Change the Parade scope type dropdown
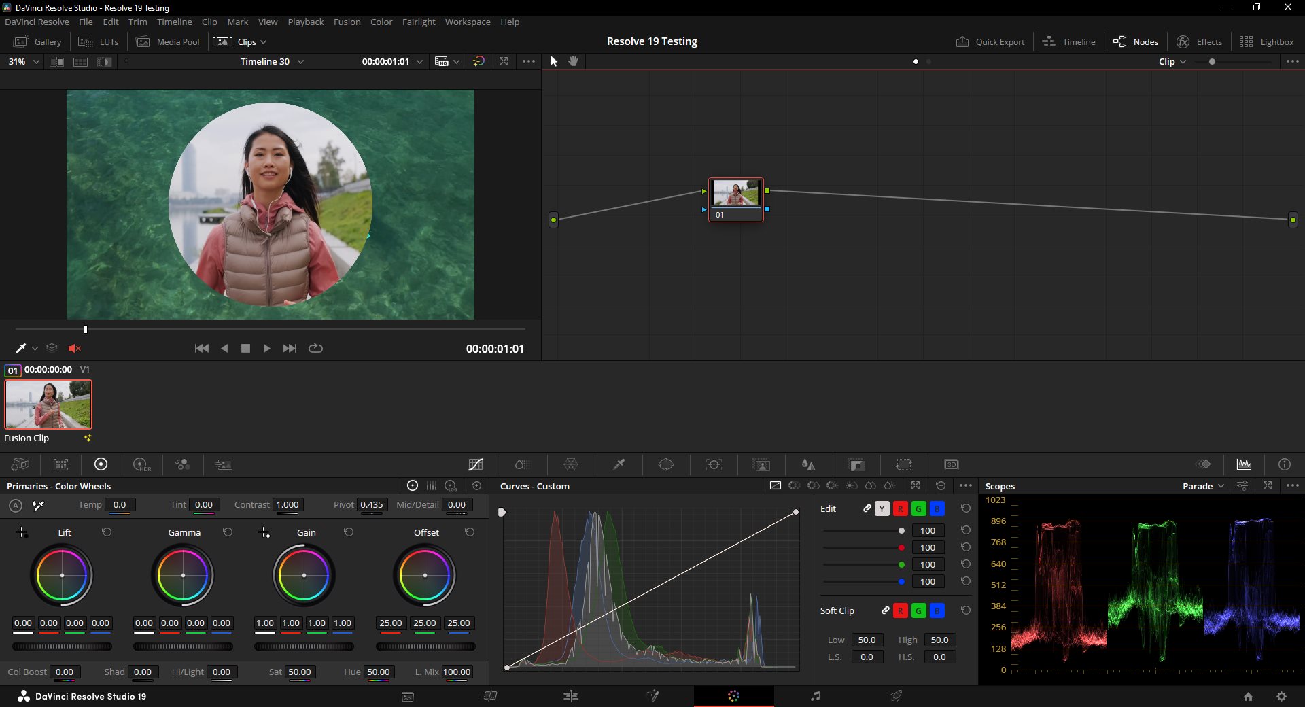 click(x=1203, y=486)
